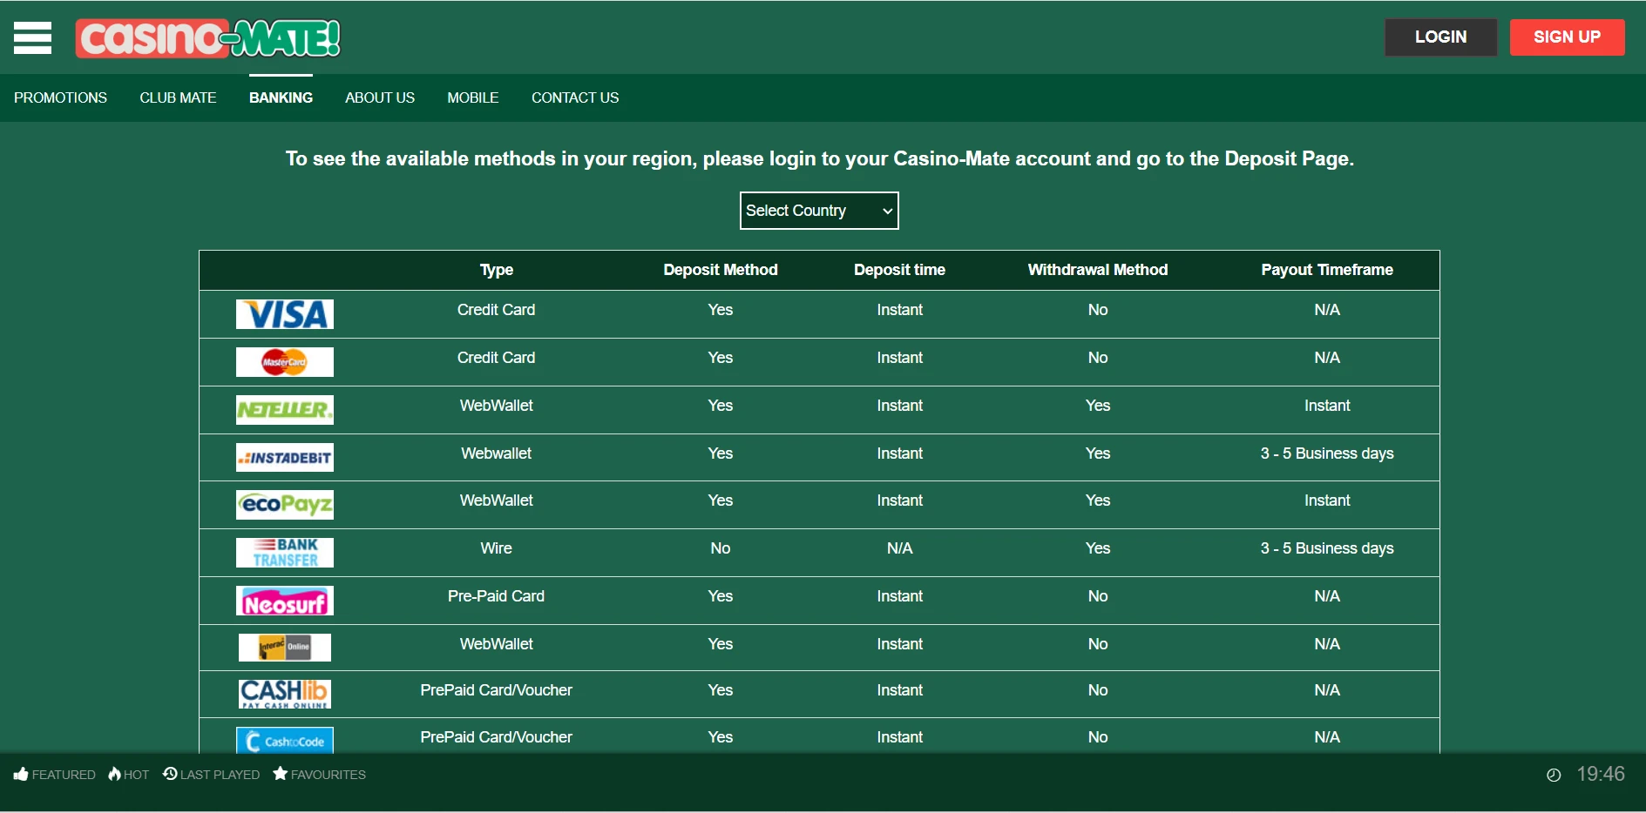The width and height of the screenshot is (1646, 813).
Task: Click the Payout Timeframe column header
Action: point(1327,270)
